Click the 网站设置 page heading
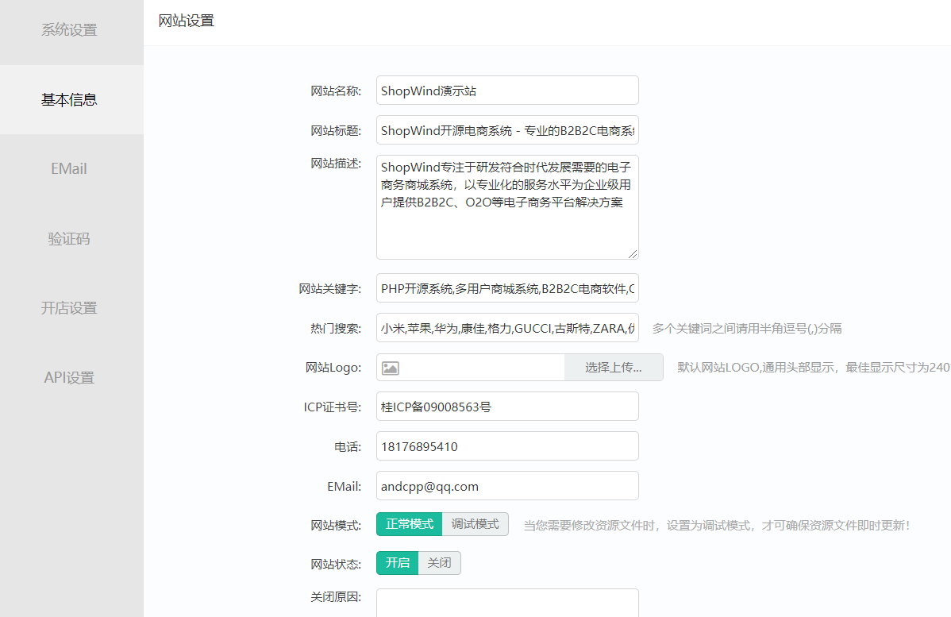Image resolution: width=951 pixels, height=617 pixels. pos(187,21)
